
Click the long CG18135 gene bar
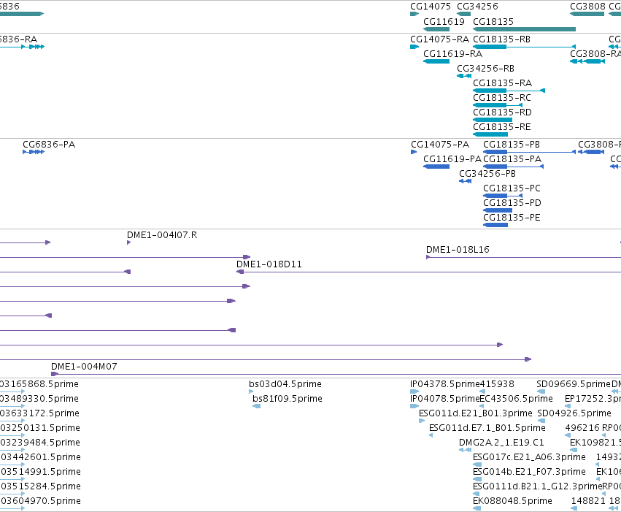pos(524,29)
